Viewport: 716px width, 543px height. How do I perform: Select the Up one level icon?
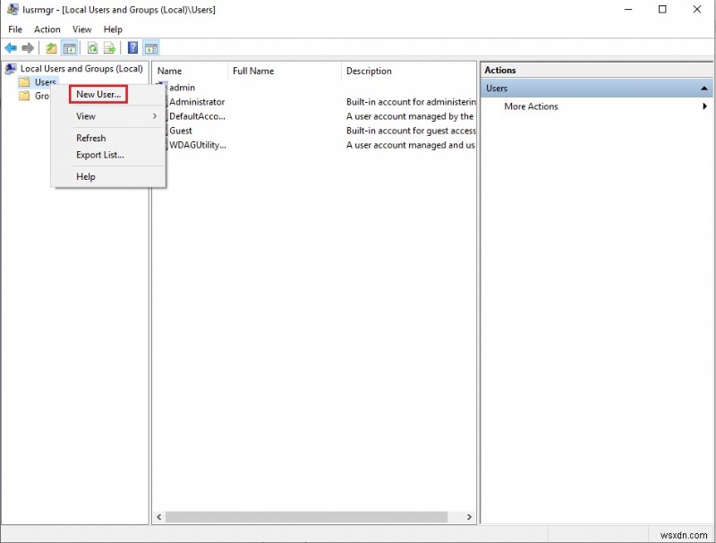tap(51, 47)
